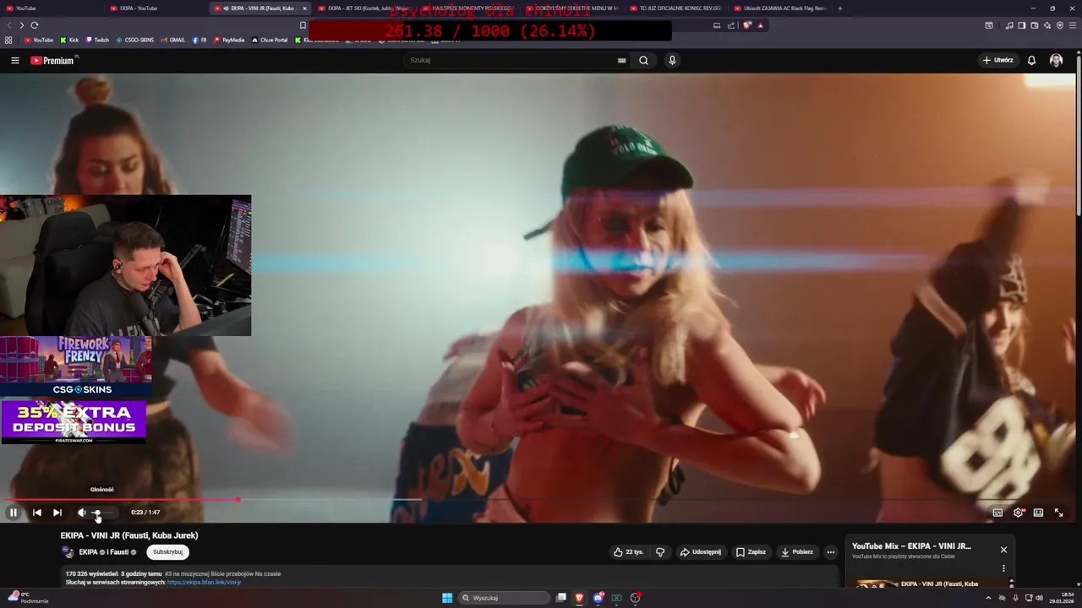Switch to the EKIPA - JET SKI tab
1082x608 pixels.
coord(363,8)
